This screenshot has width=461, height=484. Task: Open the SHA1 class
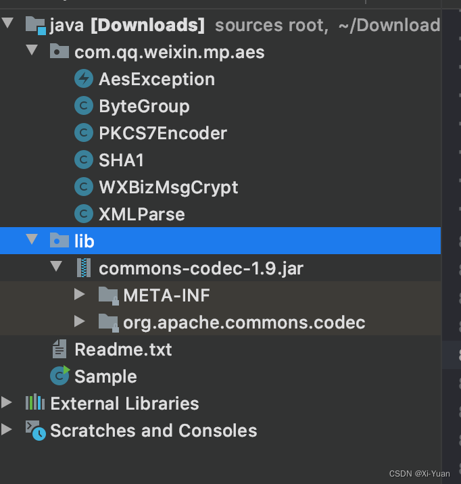pos(121,160)
